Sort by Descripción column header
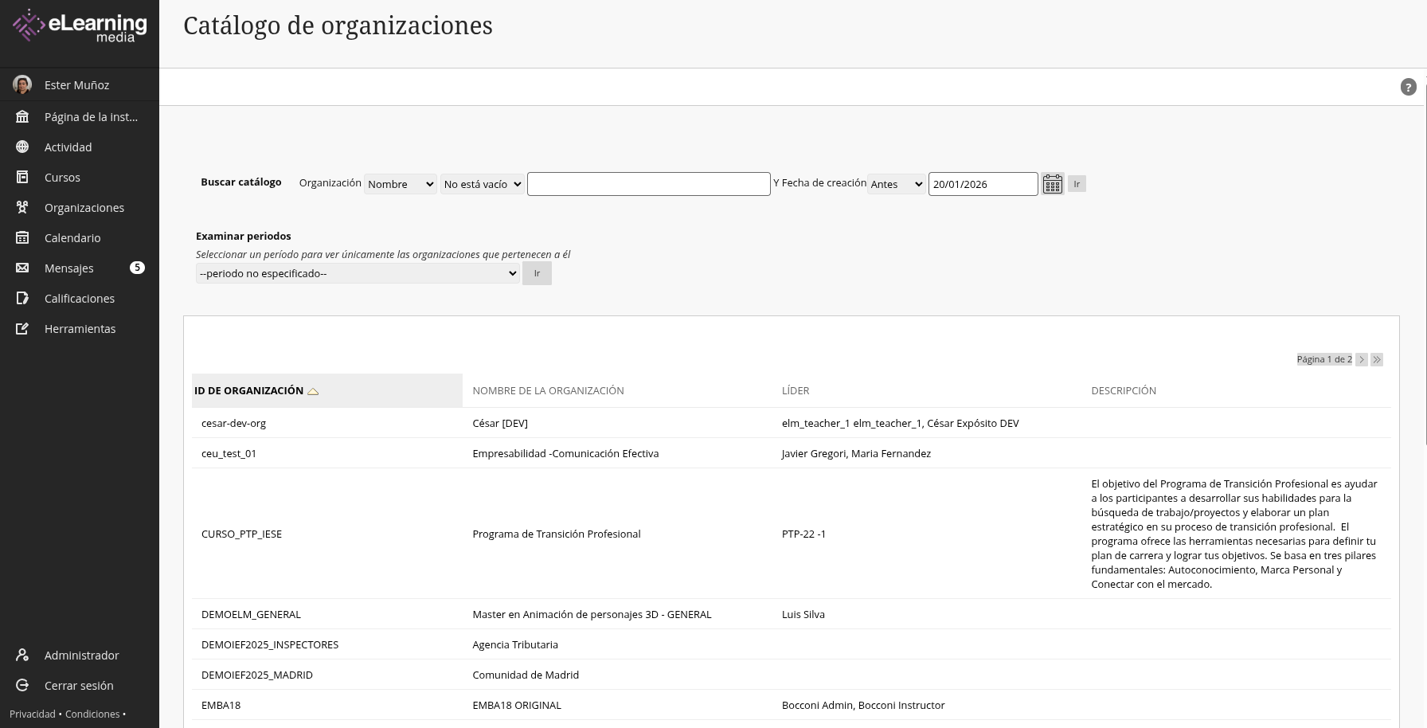The width and height of the screenshot is (1427, 728). (x=1124, y=390)
